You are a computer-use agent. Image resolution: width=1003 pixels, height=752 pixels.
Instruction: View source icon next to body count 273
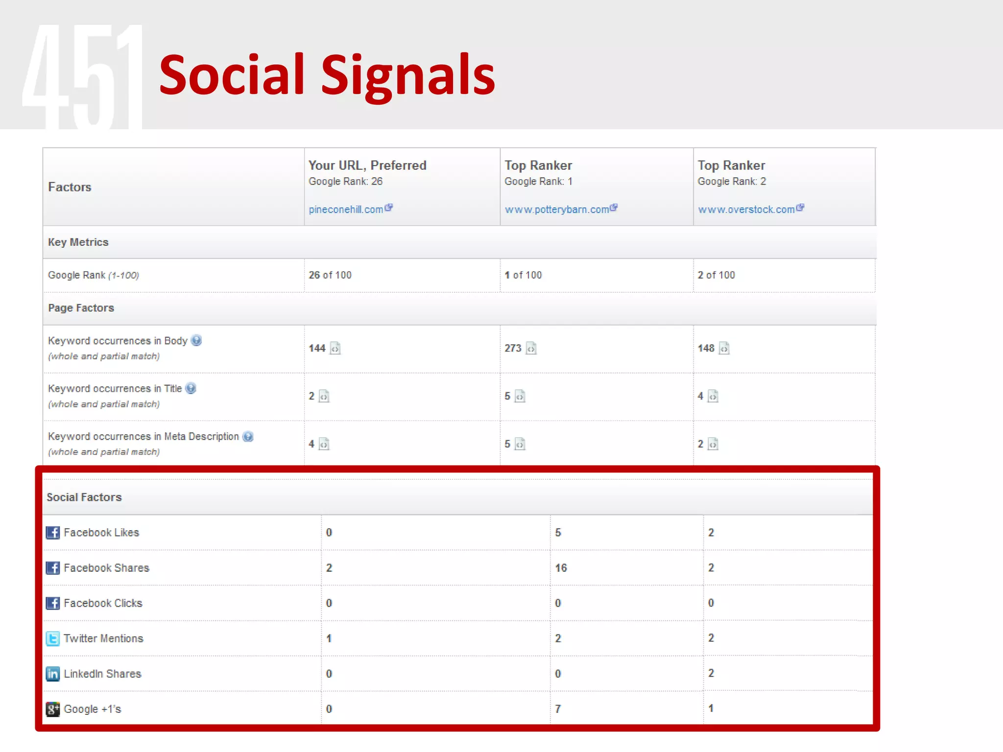coord(531,348)
